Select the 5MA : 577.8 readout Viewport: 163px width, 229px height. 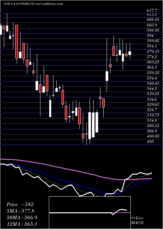click(x=21, y=211)
